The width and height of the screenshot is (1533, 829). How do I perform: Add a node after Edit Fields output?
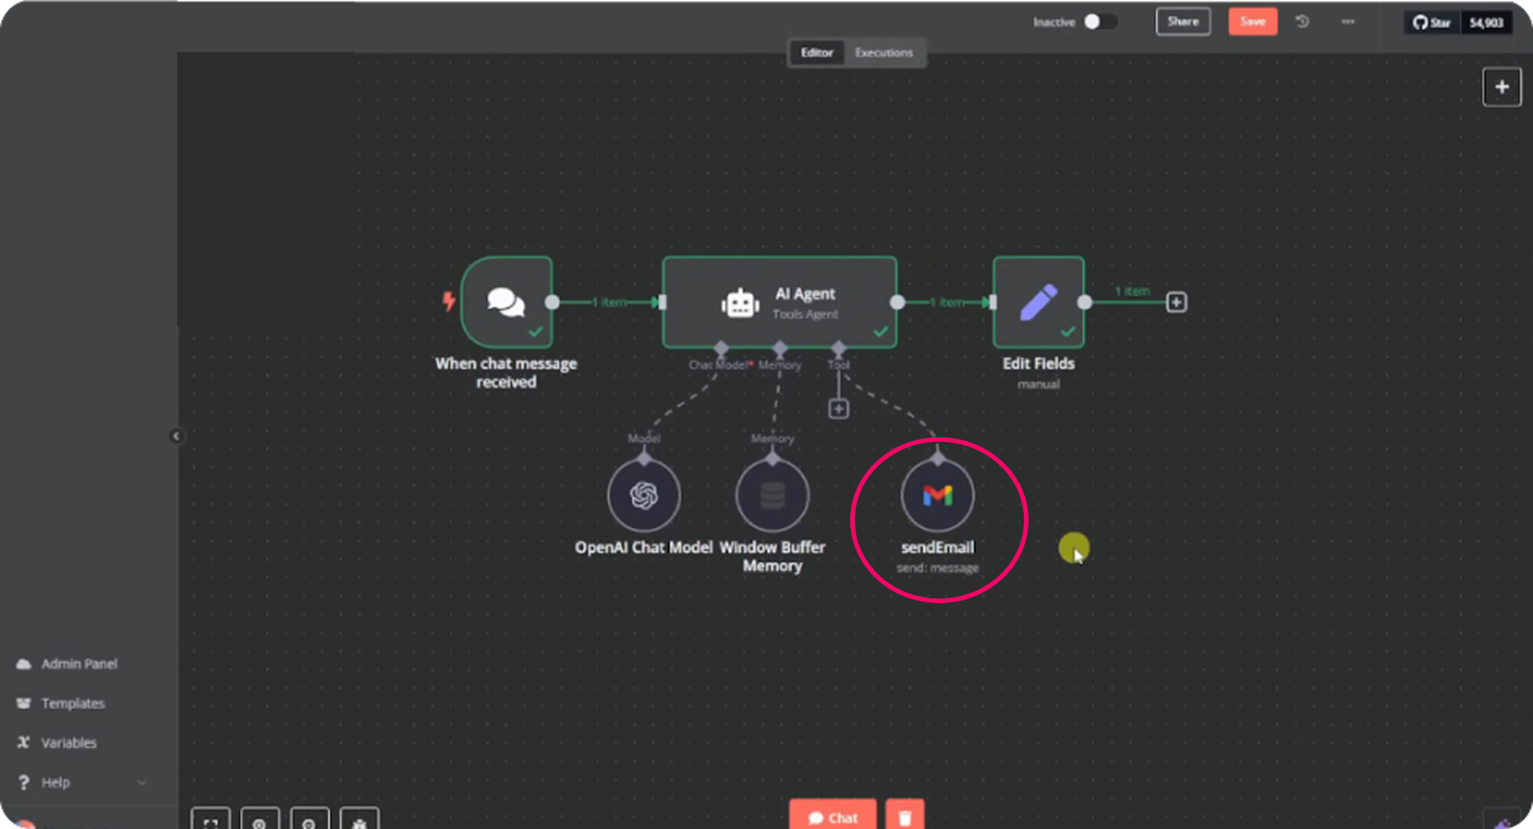tap(1176, 302)
